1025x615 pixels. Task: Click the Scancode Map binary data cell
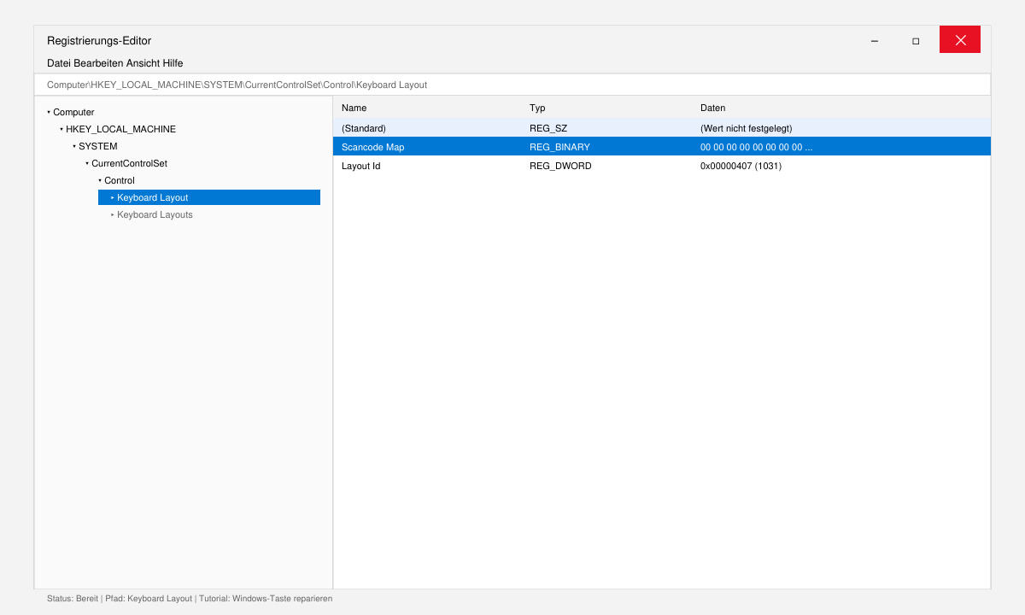(756, 147)
